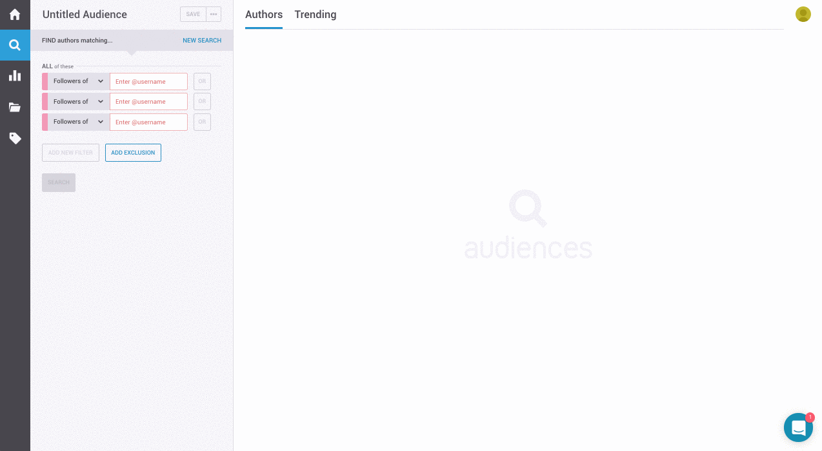Open the user avatar profile icon

coord(803,14)
